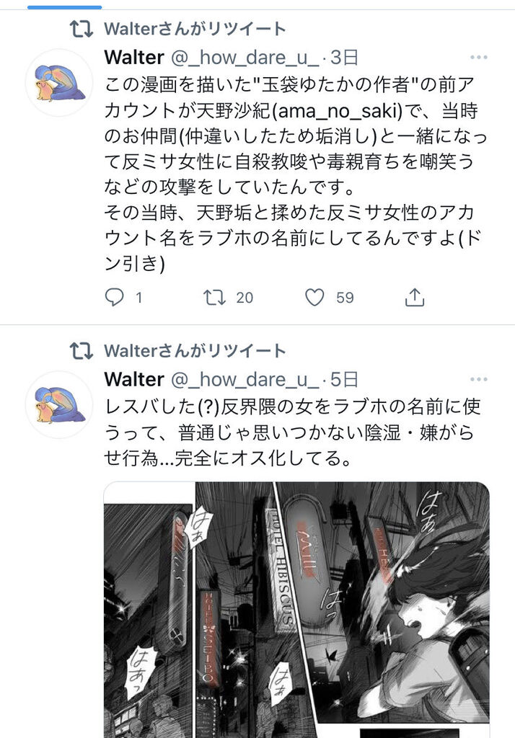
Task: Open second tweet text about ラブホの名前
Action: (292, 432)
